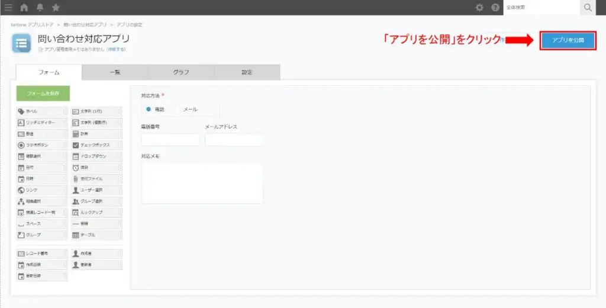Open the notifications bell icon
The height and width of the screenshot is (308, 606).
40,7
